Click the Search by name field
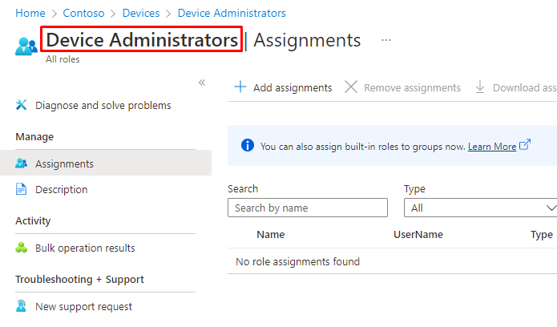The image size is (557, 327). (307, 208)
